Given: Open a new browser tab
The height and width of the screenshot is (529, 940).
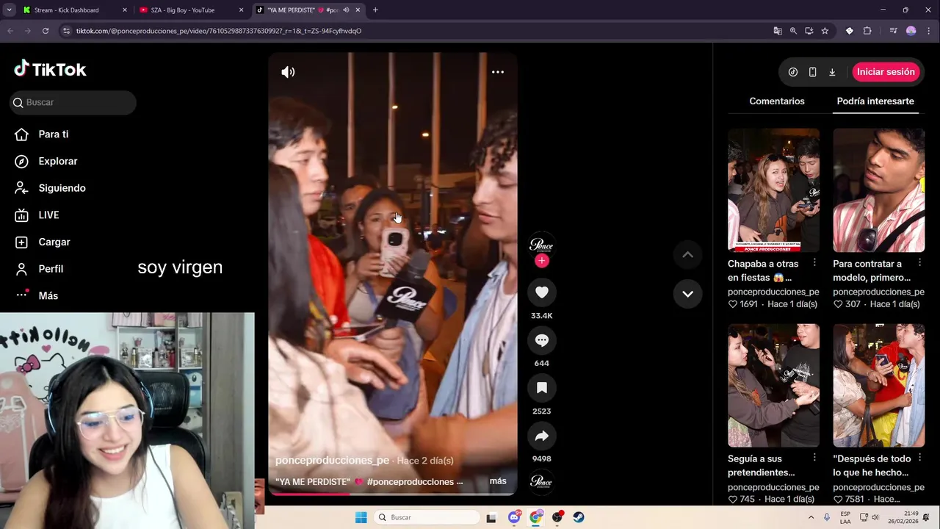Looking at the screenshot, I should click(x=375, y=10).
